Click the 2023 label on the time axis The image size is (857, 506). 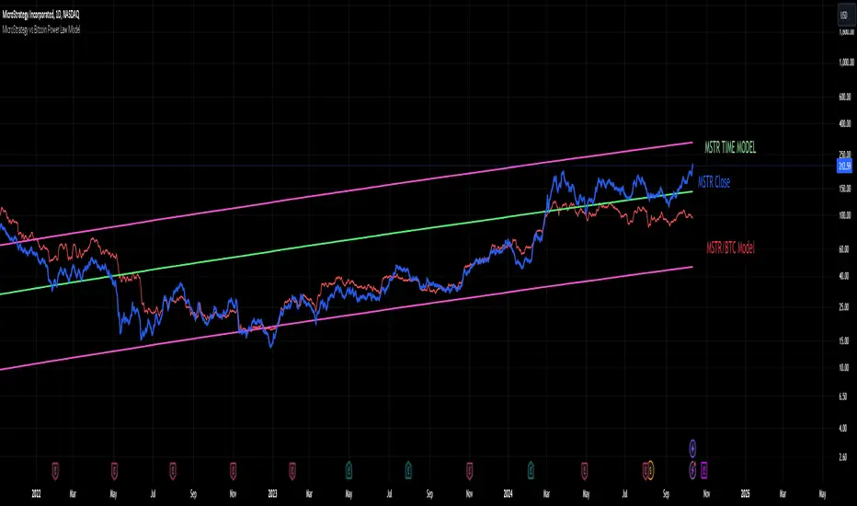[x=273, y=493]
